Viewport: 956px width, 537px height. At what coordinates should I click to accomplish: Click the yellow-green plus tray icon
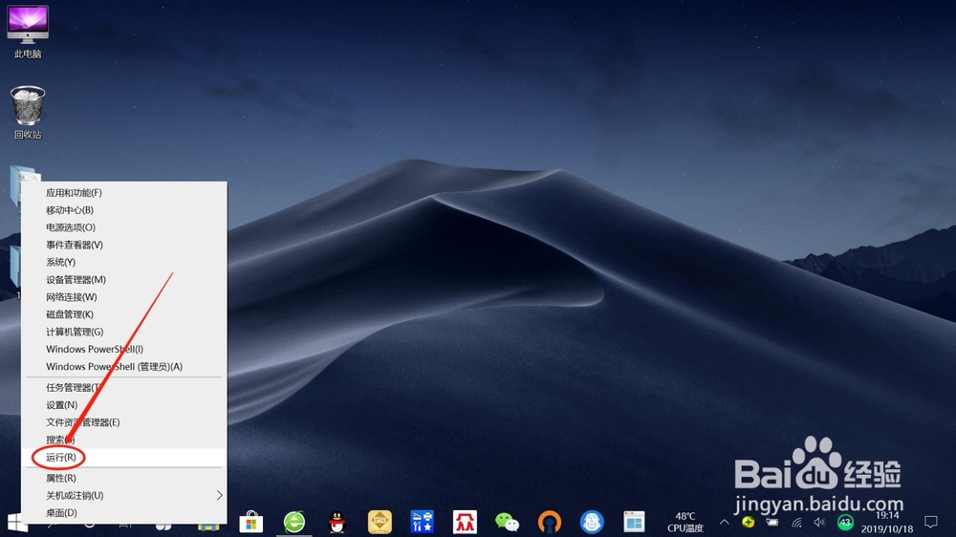click(749, 523)
